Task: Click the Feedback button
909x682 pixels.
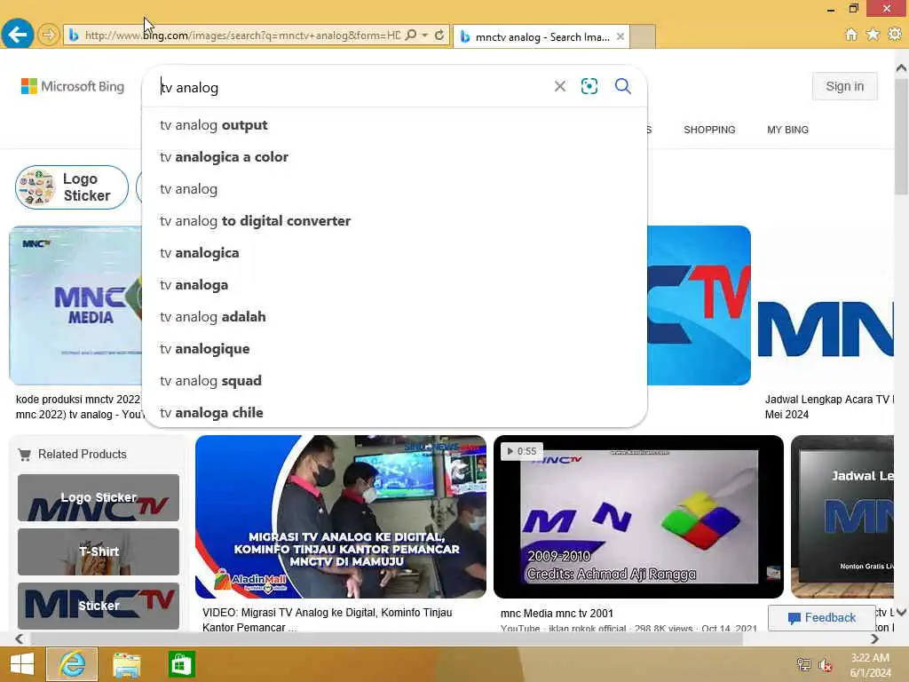Action: (x=821, y=618)
